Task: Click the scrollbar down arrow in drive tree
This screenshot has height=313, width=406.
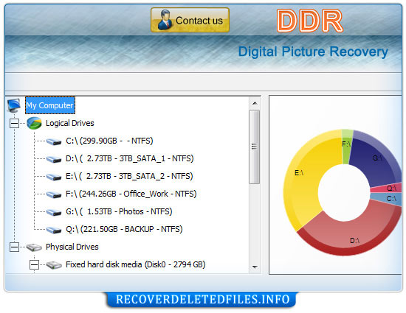Action: (255, 267)
